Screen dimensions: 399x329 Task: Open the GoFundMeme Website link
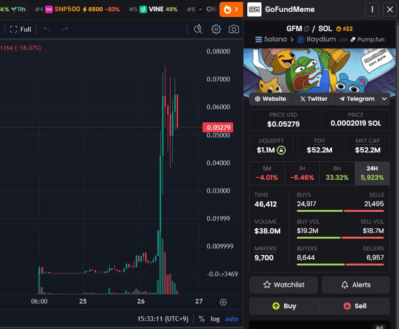point(270,99)
